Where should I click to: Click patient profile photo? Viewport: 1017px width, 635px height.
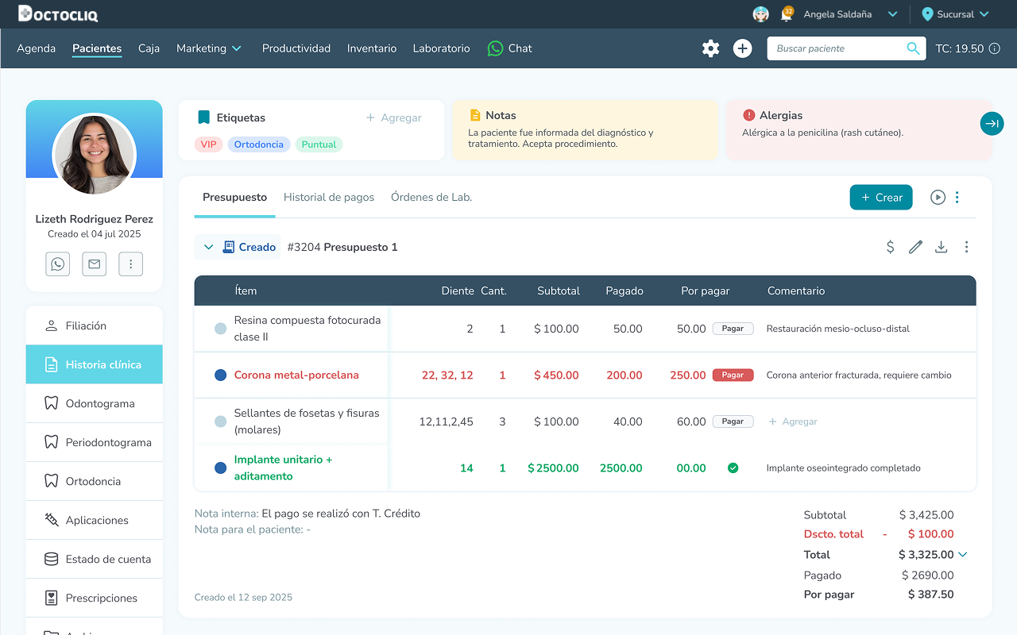[x=94, y=155]
